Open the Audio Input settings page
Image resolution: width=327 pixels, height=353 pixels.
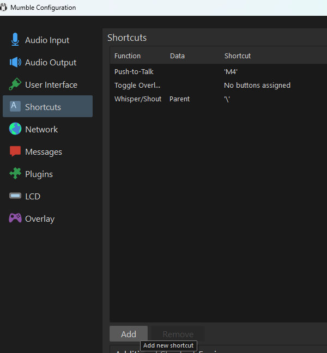47,40
